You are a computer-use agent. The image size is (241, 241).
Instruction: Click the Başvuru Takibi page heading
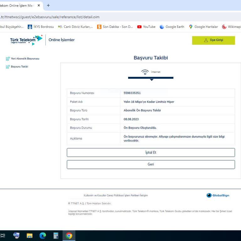[151, 58]
